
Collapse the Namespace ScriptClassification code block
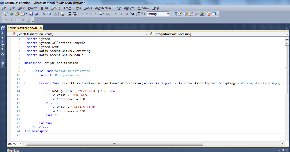(x=24, y=63)
